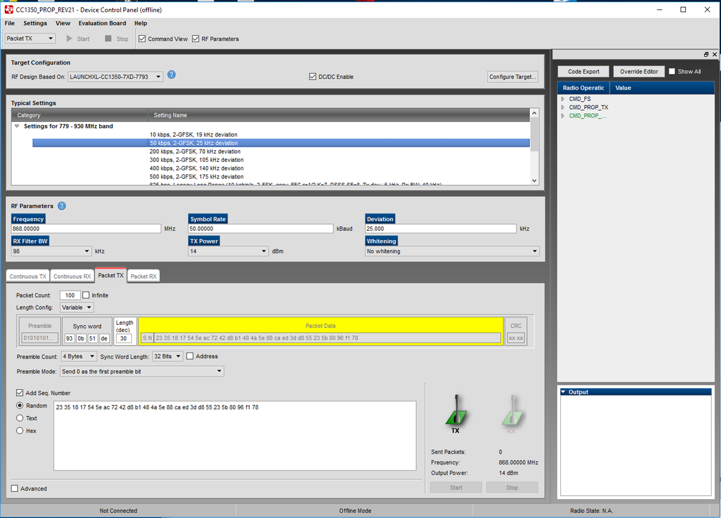
Task: Expand the CMD_FS tree node
Action: click(x=563, y=99)
